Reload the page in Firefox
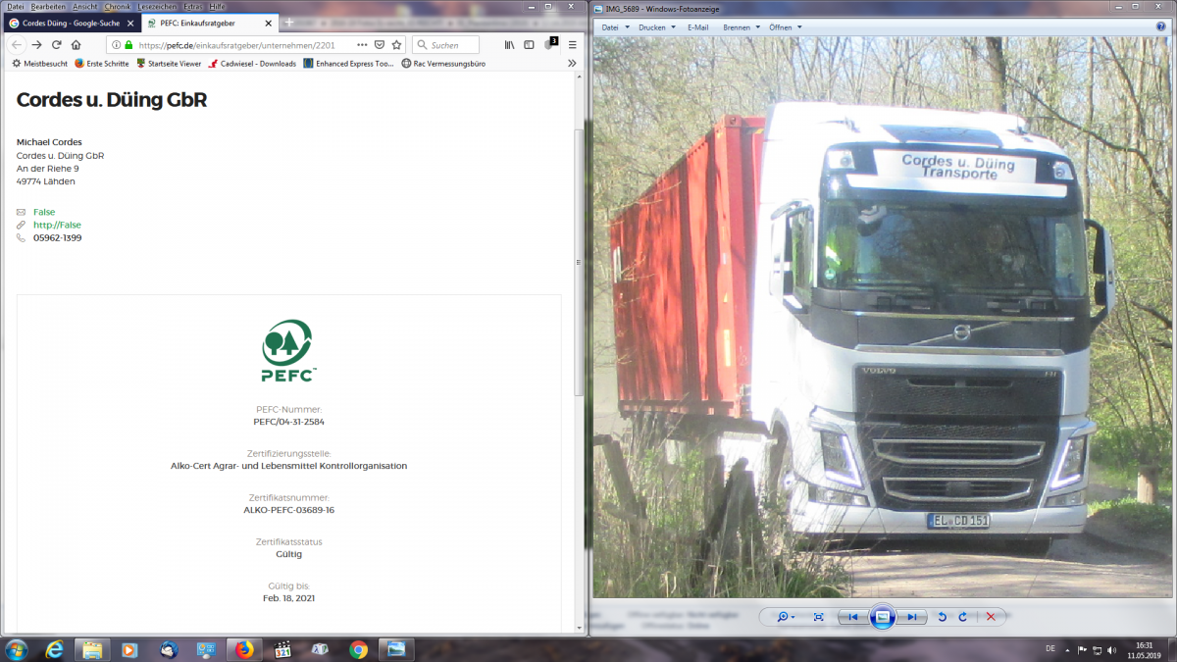 coord(56,45)
